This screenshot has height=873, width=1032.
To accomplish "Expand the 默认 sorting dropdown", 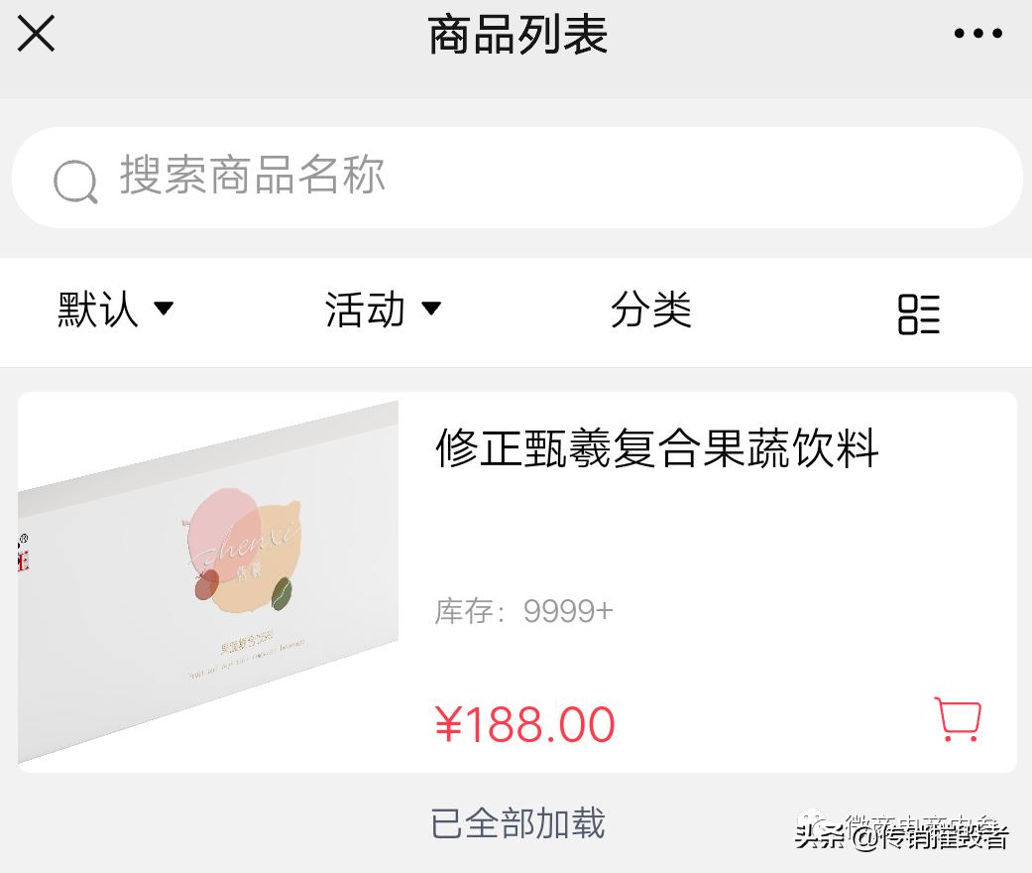I will tap(117, 310).
